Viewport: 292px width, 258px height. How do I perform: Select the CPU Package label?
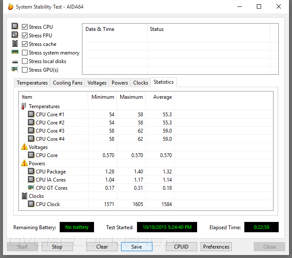51,172
